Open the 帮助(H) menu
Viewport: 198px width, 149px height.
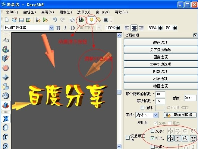coord(121,12)
